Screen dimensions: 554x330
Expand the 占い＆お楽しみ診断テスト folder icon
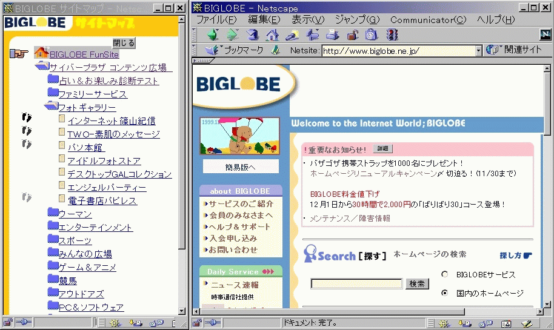(53, 79)
